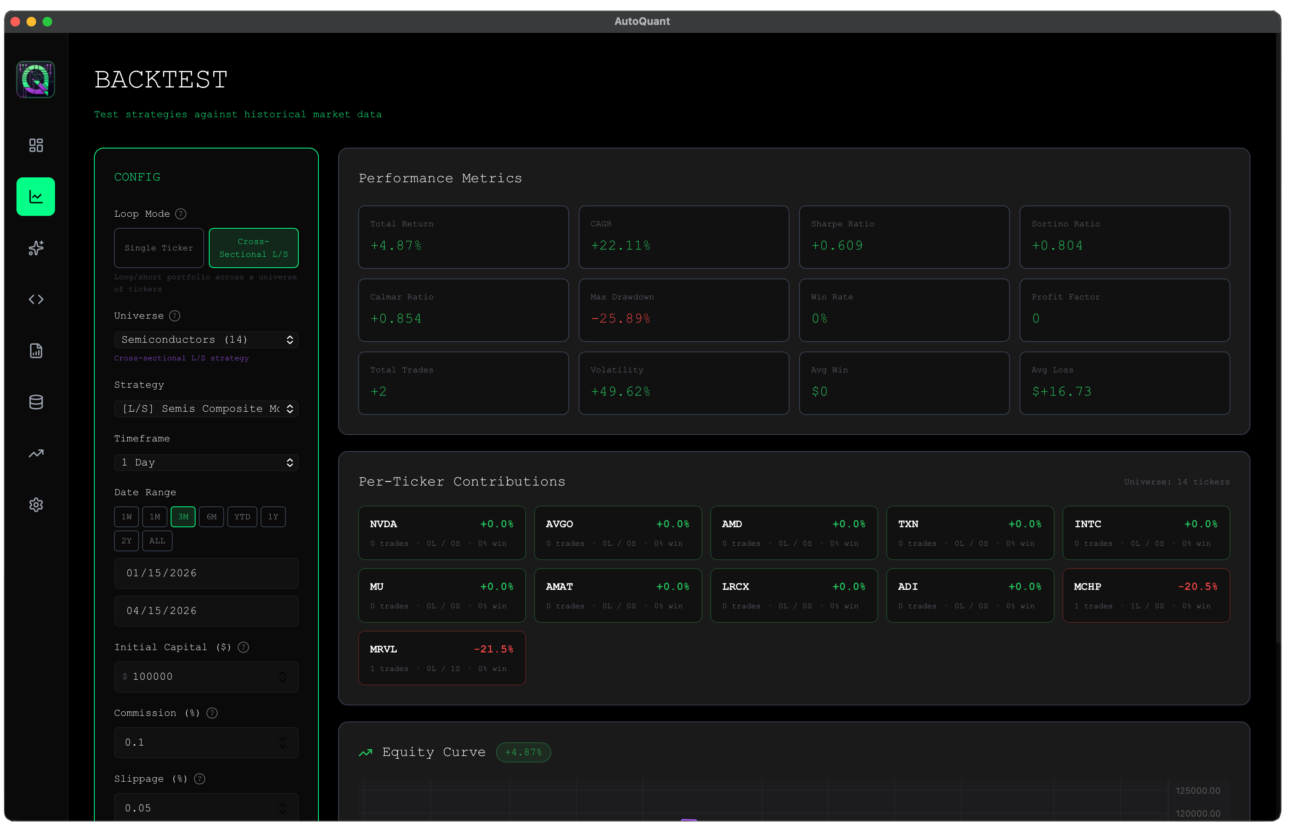This screenshot has height=829, width=1289.
Task: Open the settings gear in the sidebar
Action: [x=36, y=504]
